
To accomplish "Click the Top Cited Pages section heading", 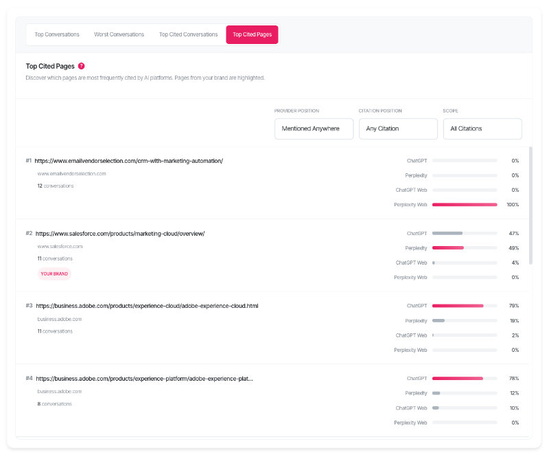I will click(x=50, y=66).
